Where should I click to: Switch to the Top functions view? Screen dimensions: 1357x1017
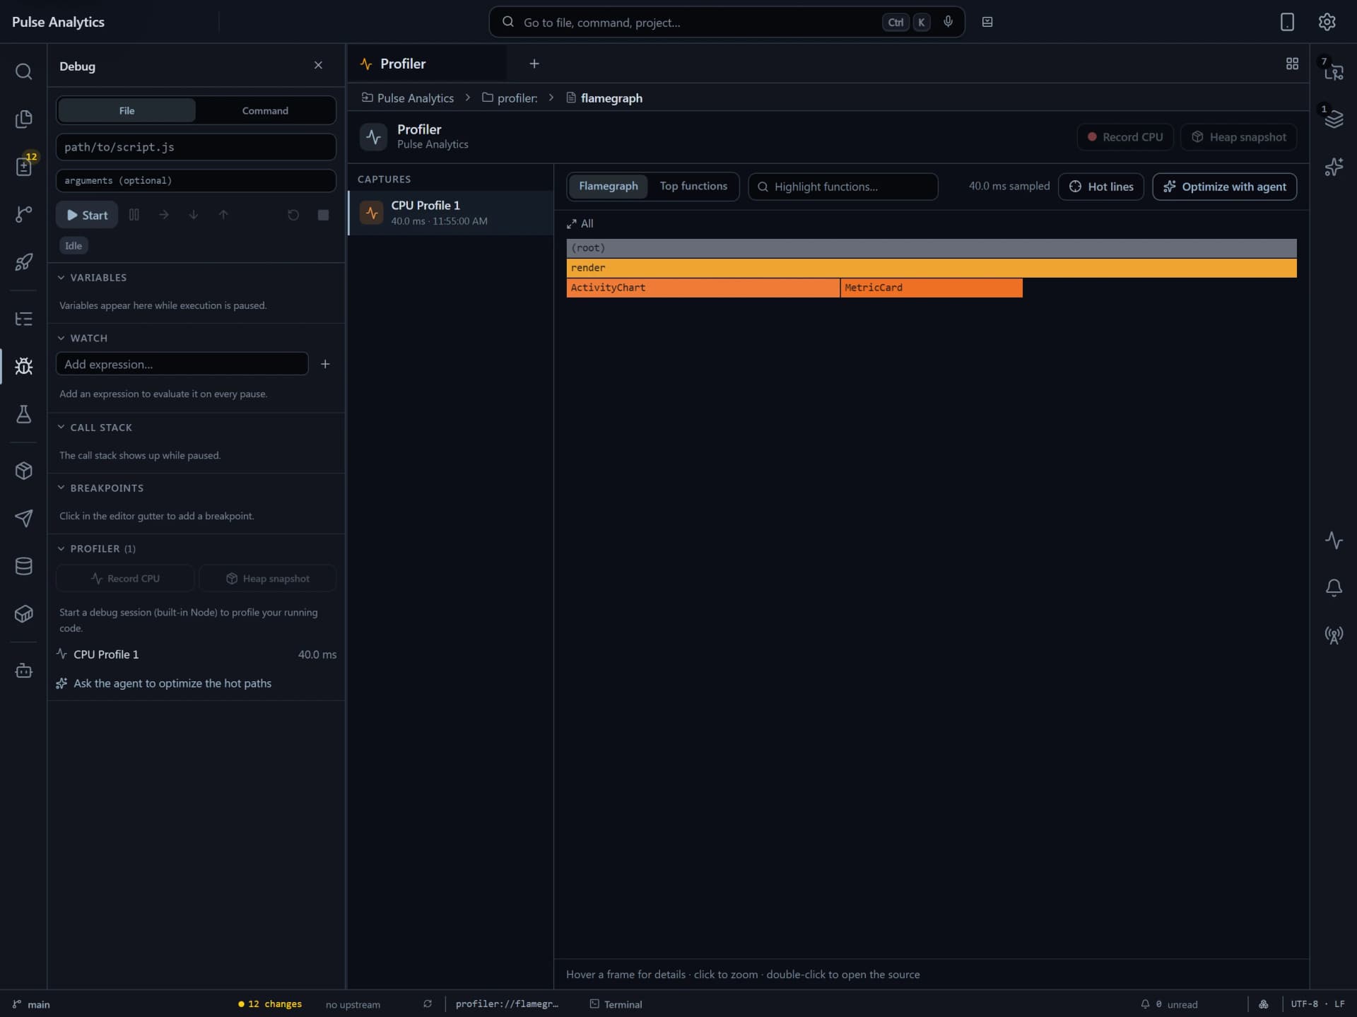pyautogui.click(x=693, y=186)
